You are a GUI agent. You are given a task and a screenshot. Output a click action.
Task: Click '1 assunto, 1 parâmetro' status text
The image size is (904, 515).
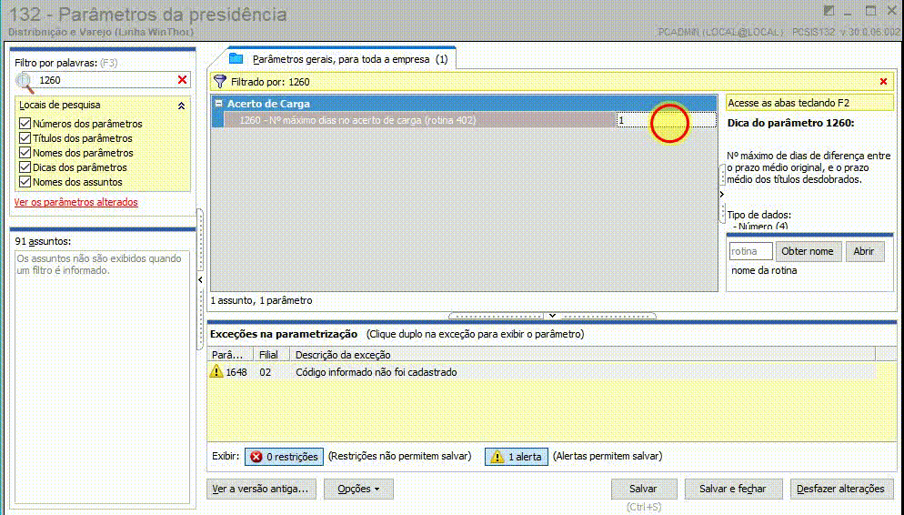pos(261,300)
